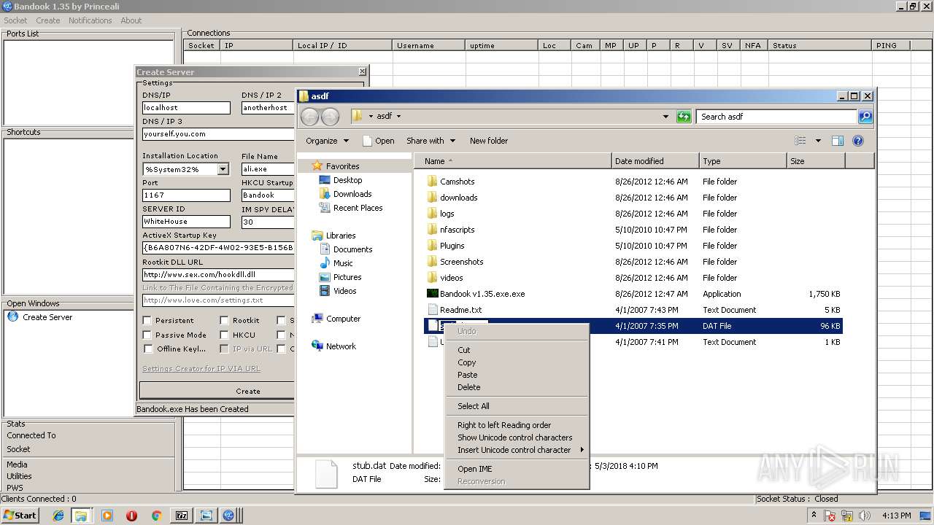Open the address bar history dropdown arrow
Image resolution: width=934 pixels, height=525 pixels.
(665, 117)
